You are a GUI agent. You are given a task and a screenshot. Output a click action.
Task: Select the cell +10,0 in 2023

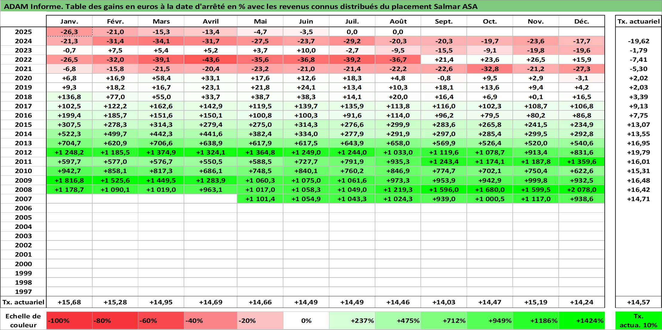(306, 50)
